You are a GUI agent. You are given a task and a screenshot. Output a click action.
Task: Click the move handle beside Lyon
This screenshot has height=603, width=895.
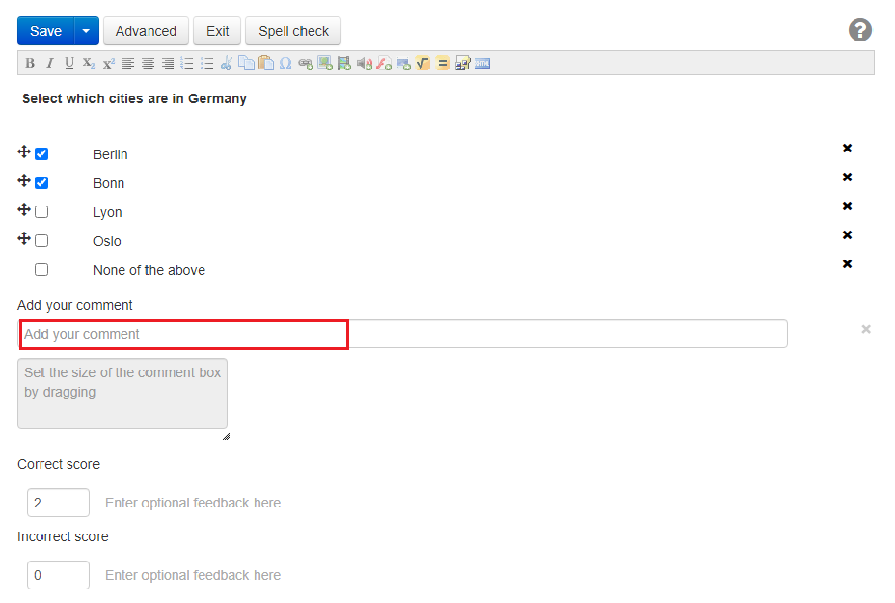tap(24, 210)
